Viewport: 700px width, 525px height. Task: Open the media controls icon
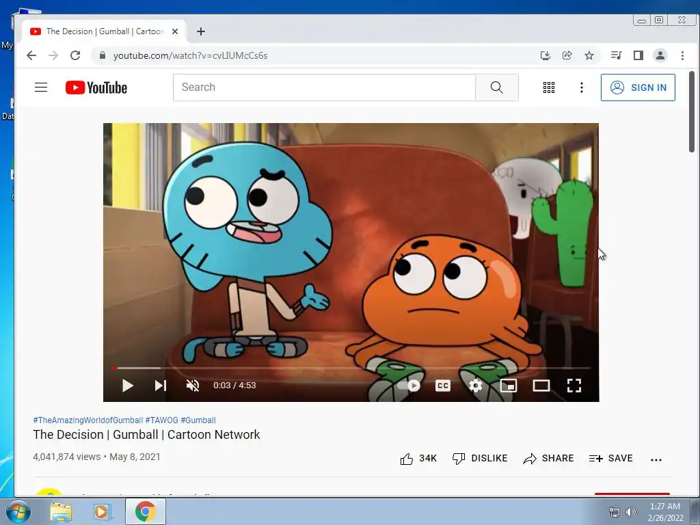coord(616,55)
